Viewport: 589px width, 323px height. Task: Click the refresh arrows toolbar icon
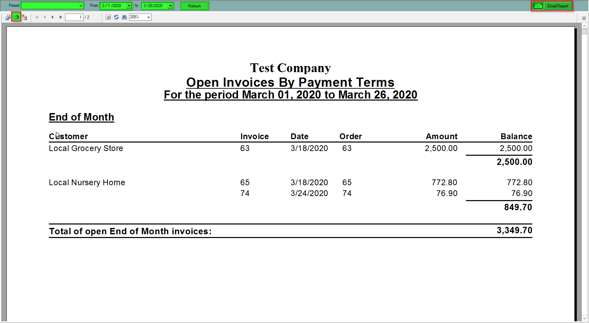click(x=116, y=17)
